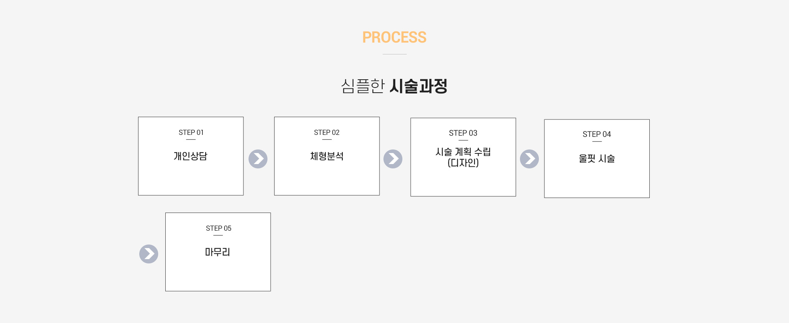This screenshot has width=789, height=323.
Task: Click the (디자인) text in STEP 03
Action: pyautogui.click(x=463, y=163)
